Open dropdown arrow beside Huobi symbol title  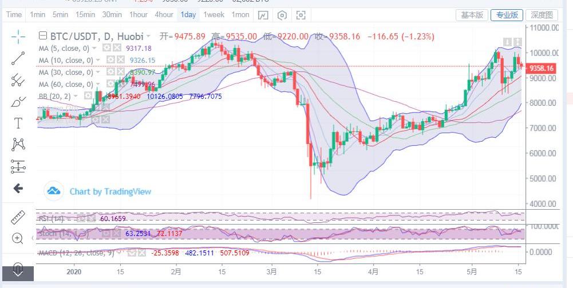click(x=149, y=37)
